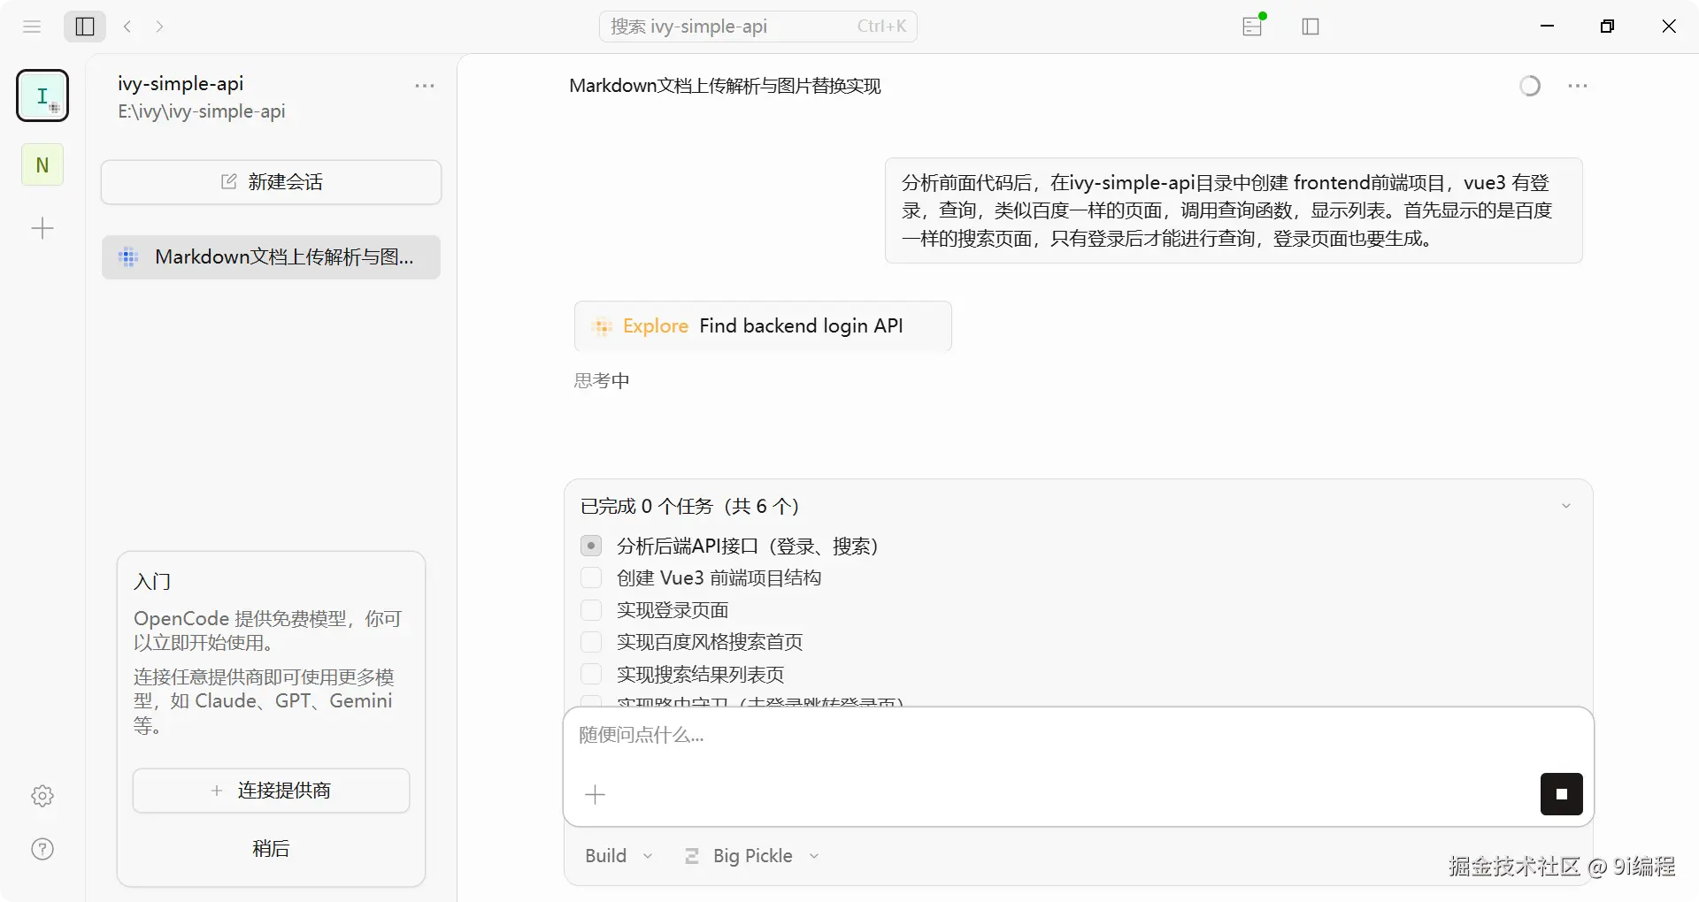Screen dimensions: 1699x902
Task: Click the Ctrl+K shortcut hint
Action: click(881, 27)
